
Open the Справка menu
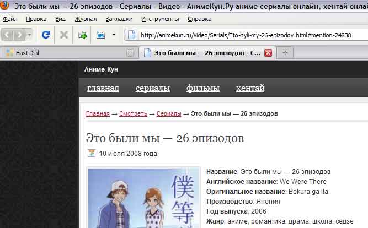coord(200,19)
